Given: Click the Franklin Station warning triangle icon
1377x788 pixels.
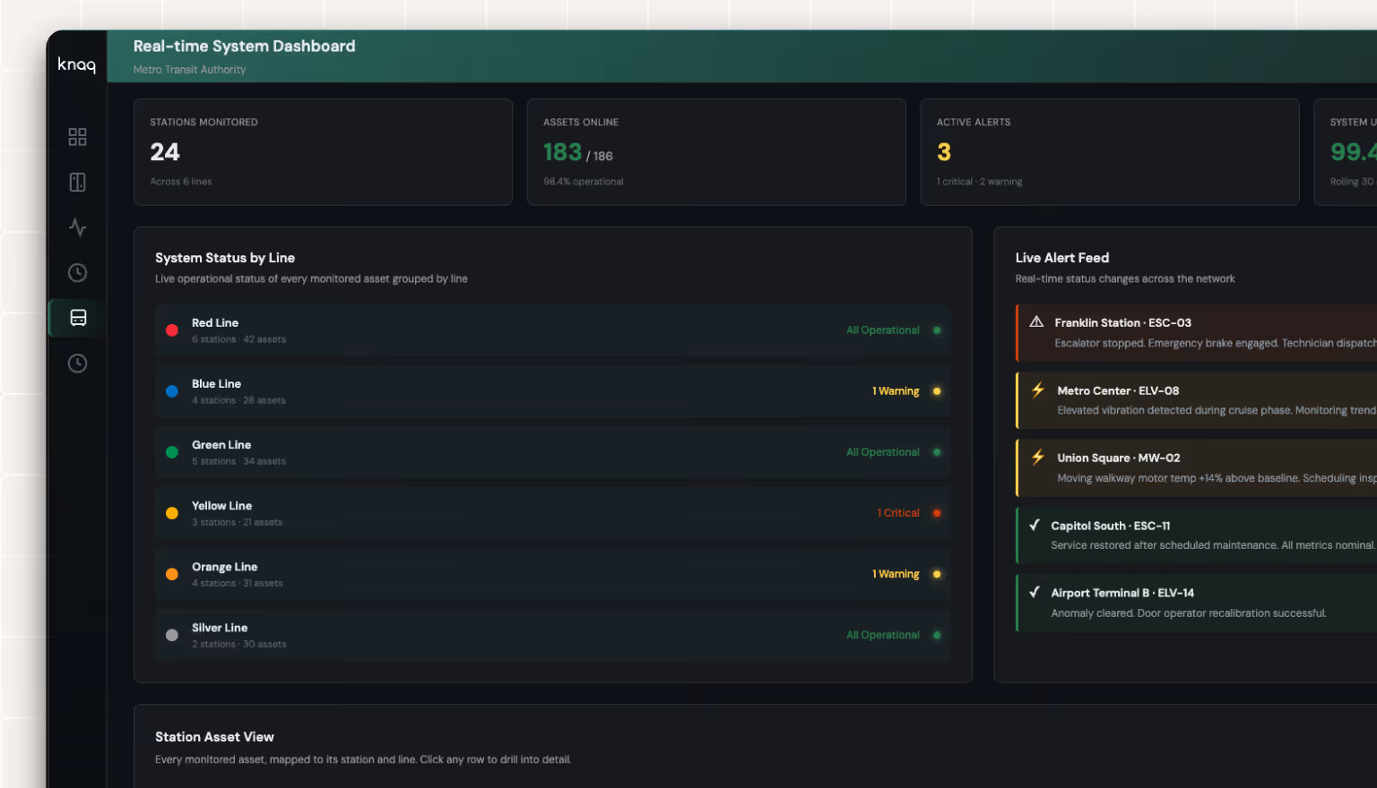Looking at the screenshot, I should [x=1036, y=321].
